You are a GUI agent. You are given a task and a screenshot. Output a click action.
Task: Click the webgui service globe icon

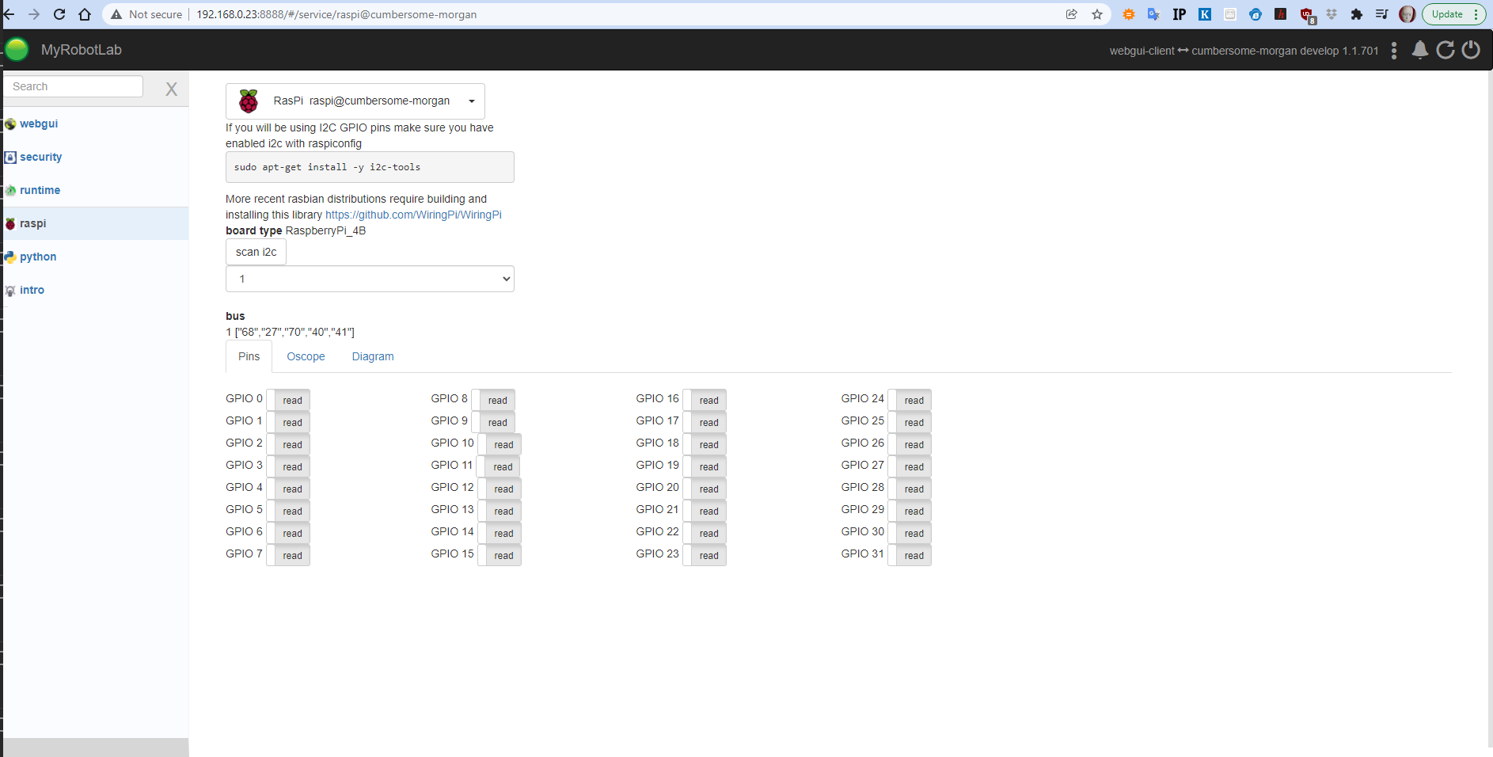[x=10, y=124]
